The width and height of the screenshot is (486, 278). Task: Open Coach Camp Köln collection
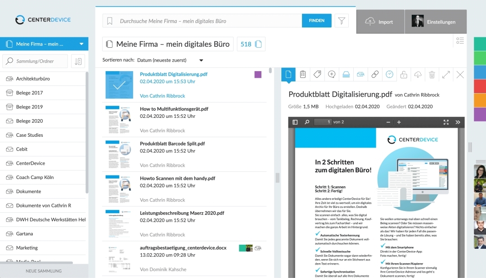[43, 177]
